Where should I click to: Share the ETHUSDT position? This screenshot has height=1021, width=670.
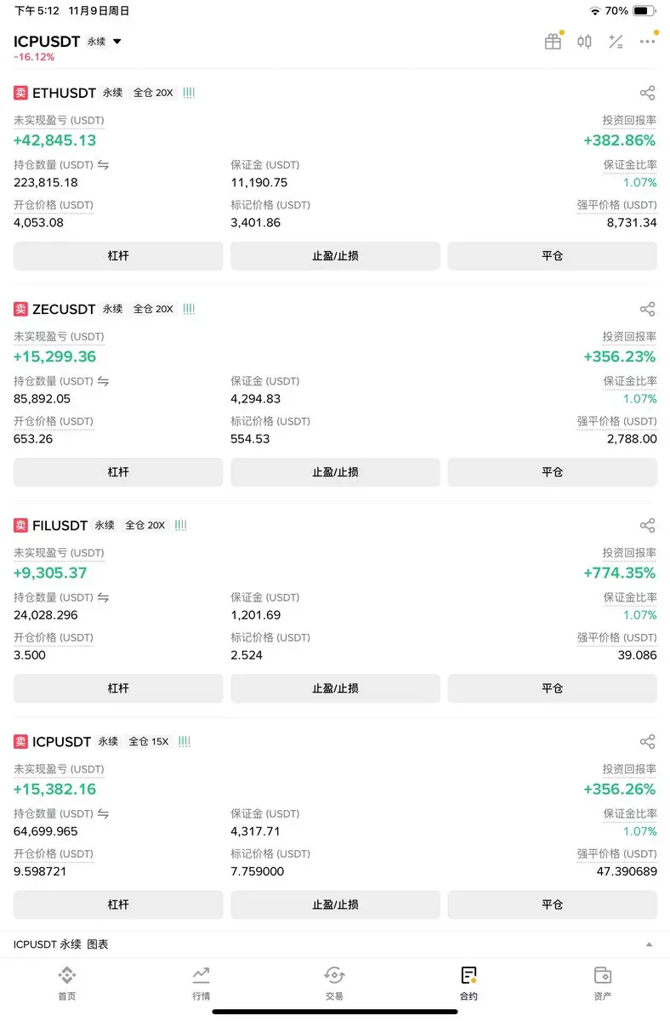click(647, 93)
